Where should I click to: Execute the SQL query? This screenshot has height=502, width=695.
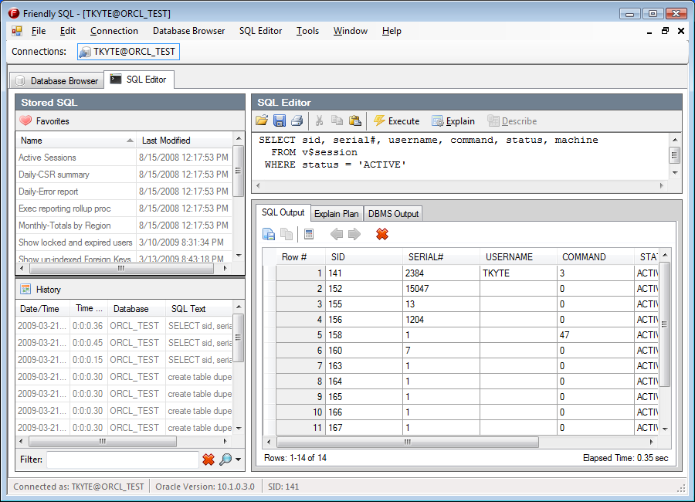click(x=396, y=121)
